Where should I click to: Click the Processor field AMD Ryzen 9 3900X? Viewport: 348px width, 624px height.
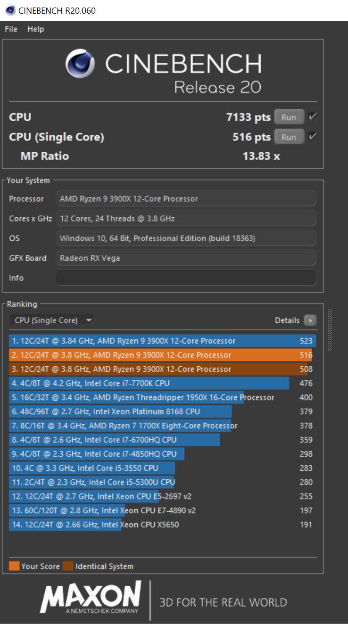tap(186, 199)
